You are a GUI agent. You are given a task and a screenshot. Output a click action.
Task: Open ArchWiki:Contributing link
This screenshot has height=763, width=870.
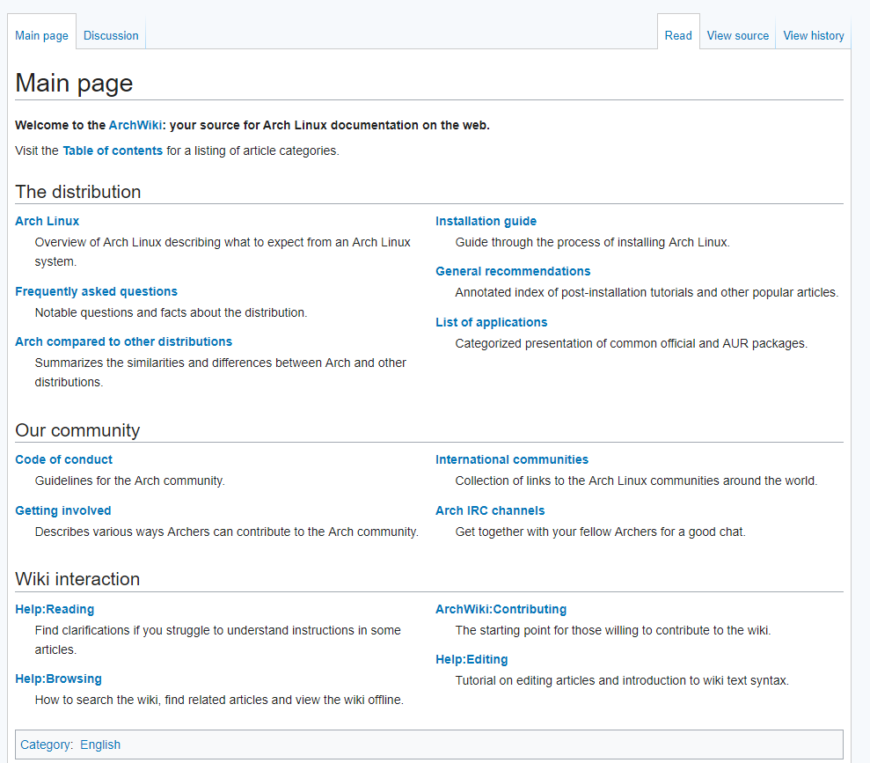tap(501, 609)
